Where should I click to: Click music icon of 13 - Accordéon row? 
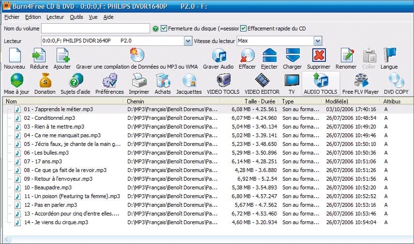[x=17, y=214]
